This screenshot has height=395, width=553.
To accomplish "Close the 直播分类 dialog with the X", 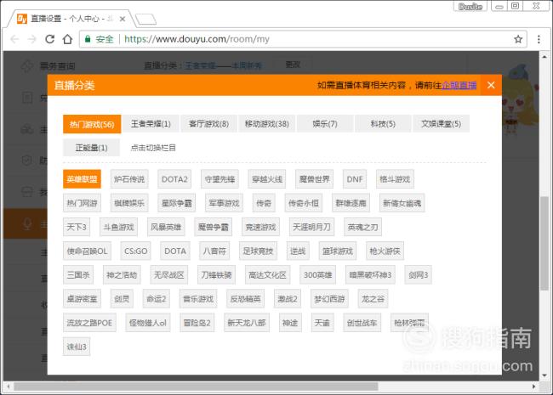I will 491,85.
